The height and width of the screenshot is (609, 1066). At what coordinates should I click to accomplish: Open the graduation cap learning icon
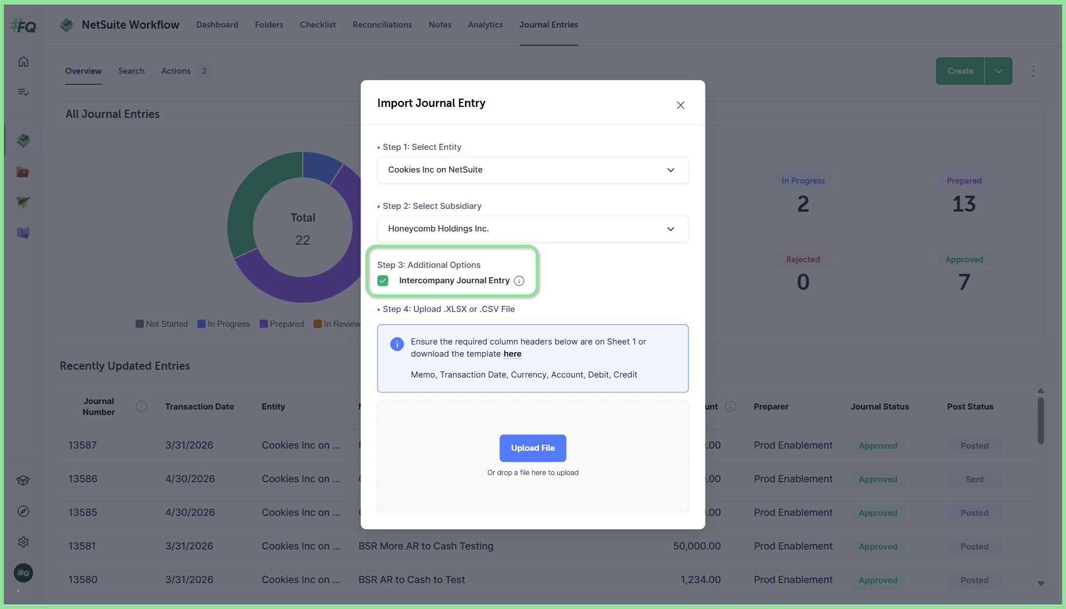23,481
